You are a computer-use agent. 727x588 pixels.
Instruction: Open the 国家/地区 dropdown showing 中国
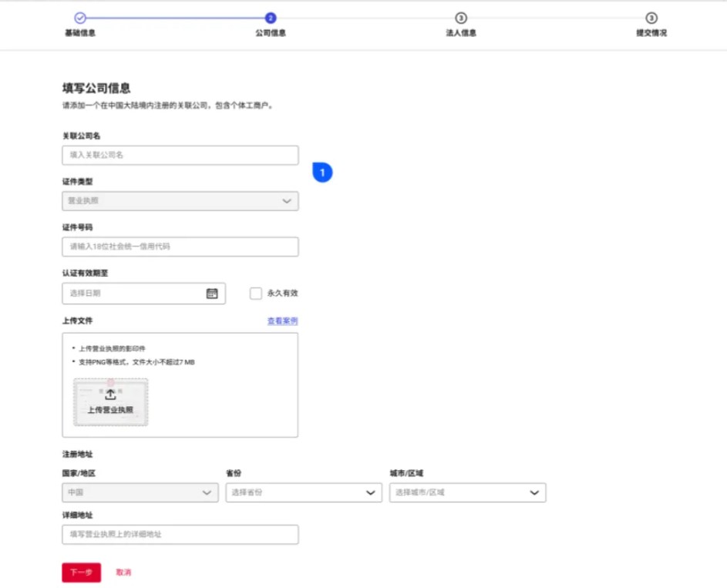[x=140, y=492]
